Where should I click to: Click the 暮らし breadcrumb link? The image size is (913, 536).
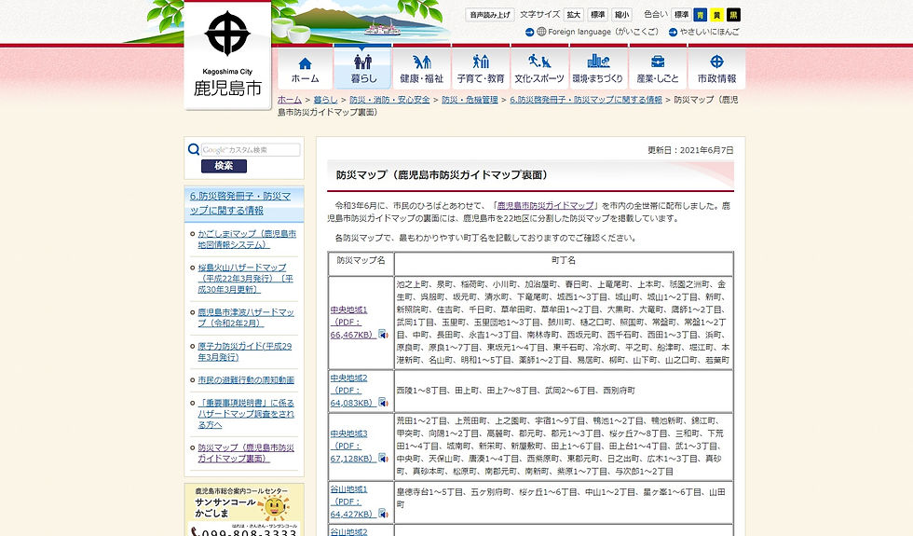[325, 100]
